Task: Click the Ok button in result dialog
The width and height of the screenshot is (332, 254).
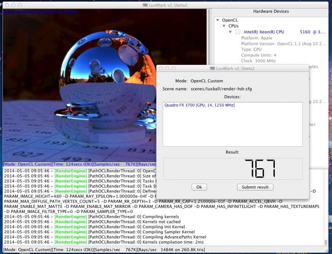Action: pos(199,187)
